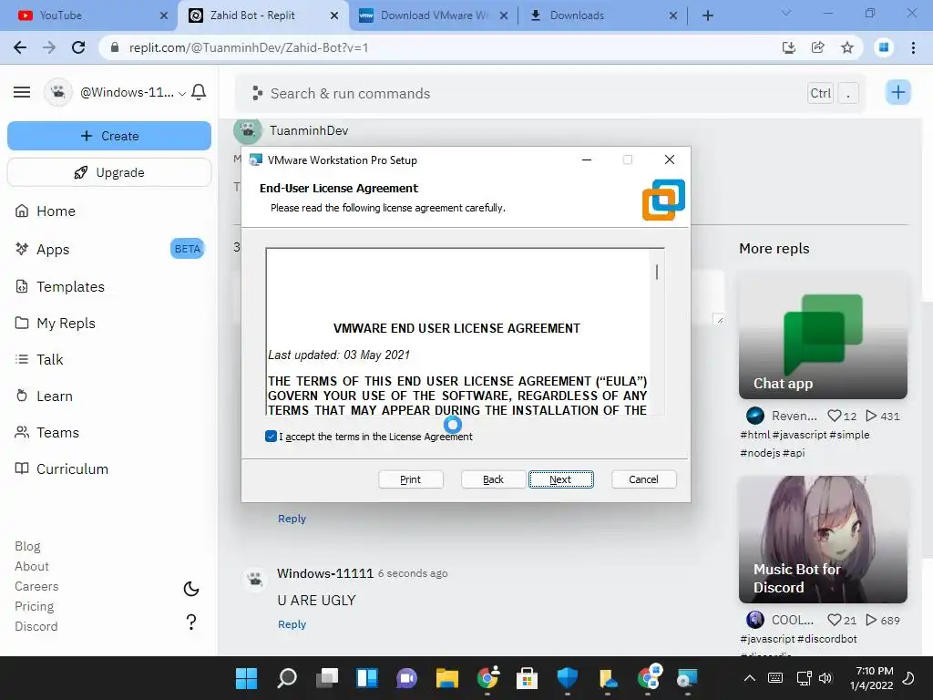
Task: Go back in browser
Action: click(x=20, y=47)
